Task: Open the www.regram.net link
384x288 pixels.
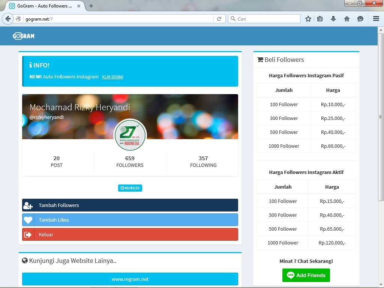Action: (130, 279)
